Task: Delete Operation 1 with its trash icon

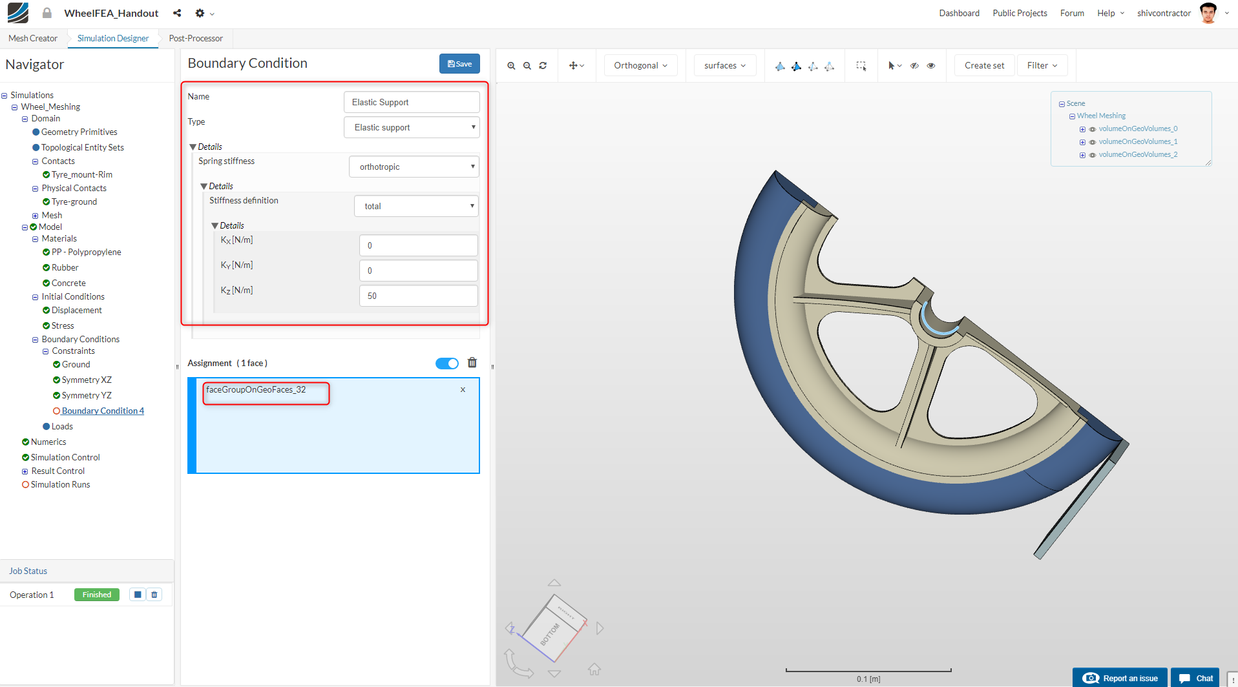Action: click(x=154, y=595)
